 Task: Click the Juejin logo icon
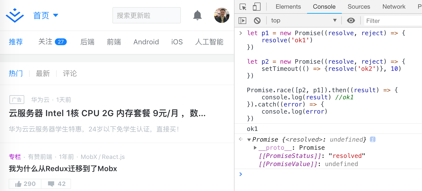click(15, 15)
